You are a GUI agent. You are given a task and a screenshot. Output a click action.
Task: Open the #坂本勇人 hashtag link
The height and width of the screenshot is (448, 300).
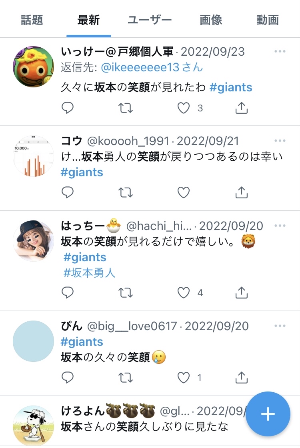pos(89,273)
